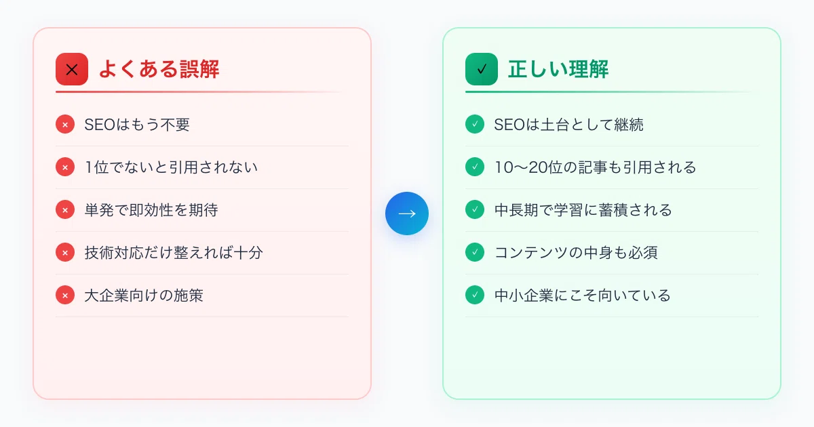Click the red x icon beside 単発で即効性を期待
This screenshot has width=814, height=427.
65,210
